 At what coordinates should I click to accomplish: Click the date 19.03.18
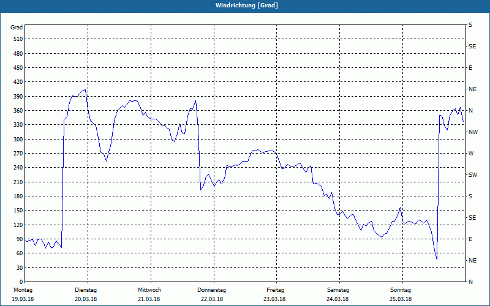click(23, 299)
